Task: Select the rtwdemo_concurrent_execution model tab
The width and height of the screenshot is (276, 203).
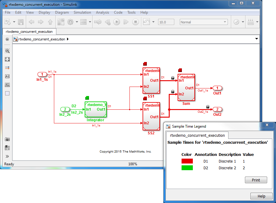Action: [x=29, y=32]
